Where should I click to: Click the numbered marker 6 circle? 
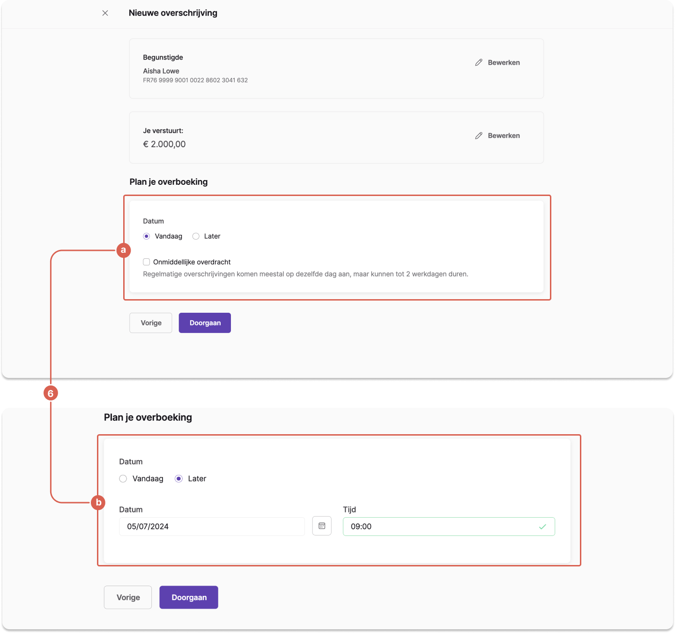point(51,393)
